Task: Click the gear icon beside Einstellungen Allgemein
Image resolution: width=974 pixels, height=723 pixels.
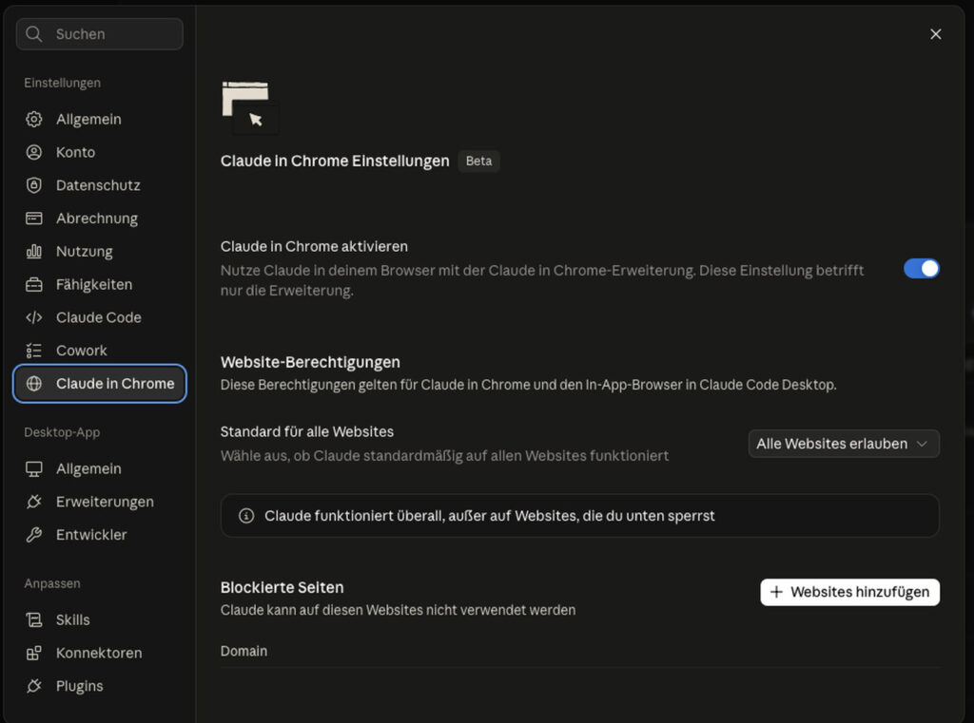Action: 33,119
